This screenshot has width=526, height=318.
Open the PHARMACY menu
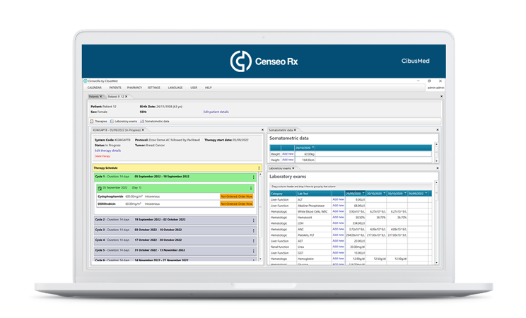click(x=134, y=88)
